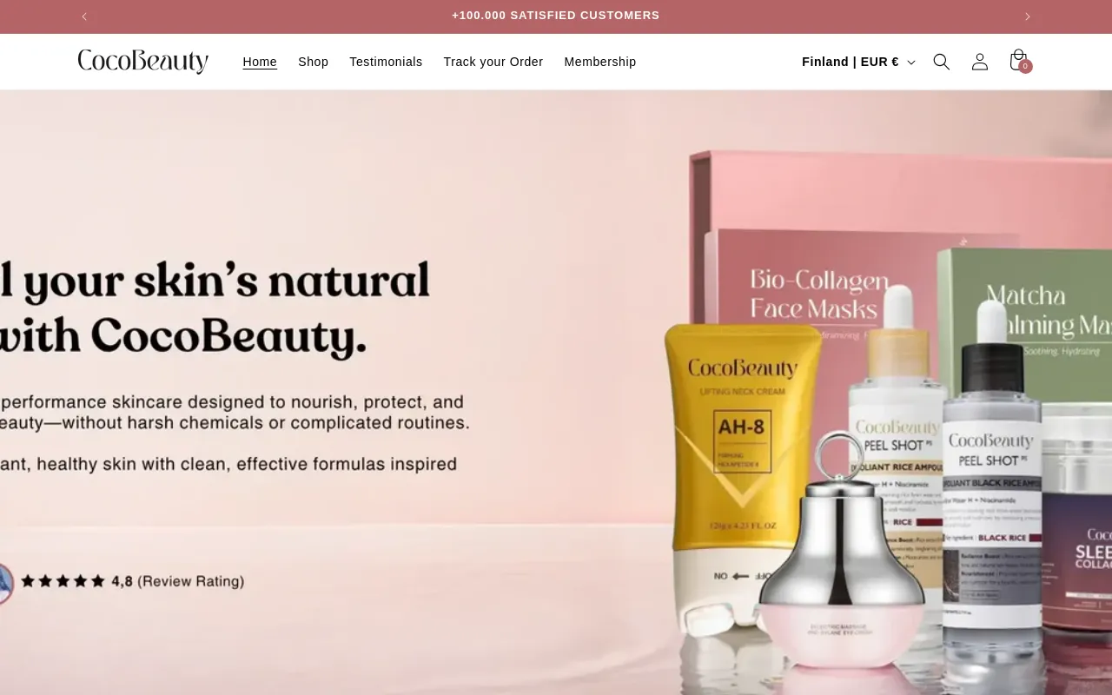Click the +100.000 Satisfied Customers announcement

(x=556, y=16)
